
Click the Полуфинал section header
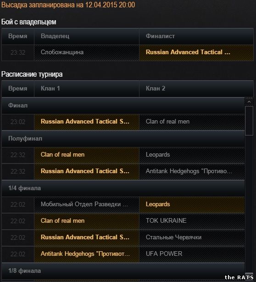click(123, 139)
